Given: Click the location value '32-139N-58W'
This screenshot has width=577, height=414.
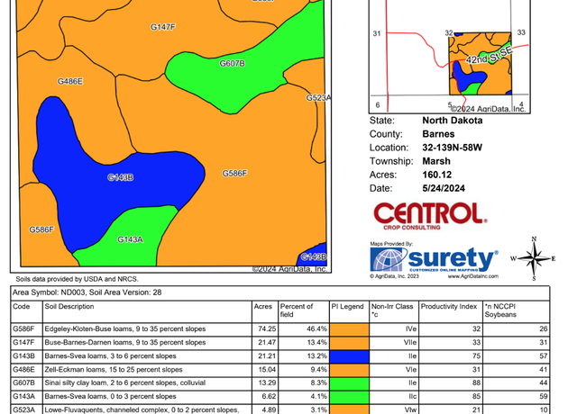Looking at the screenshot, I should (x=453, y=148).
